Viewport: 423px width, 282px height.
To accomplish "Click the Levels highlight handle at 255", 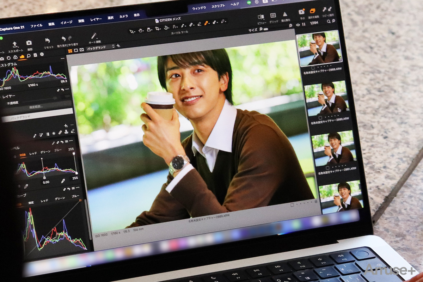I will tap(76, 173).
